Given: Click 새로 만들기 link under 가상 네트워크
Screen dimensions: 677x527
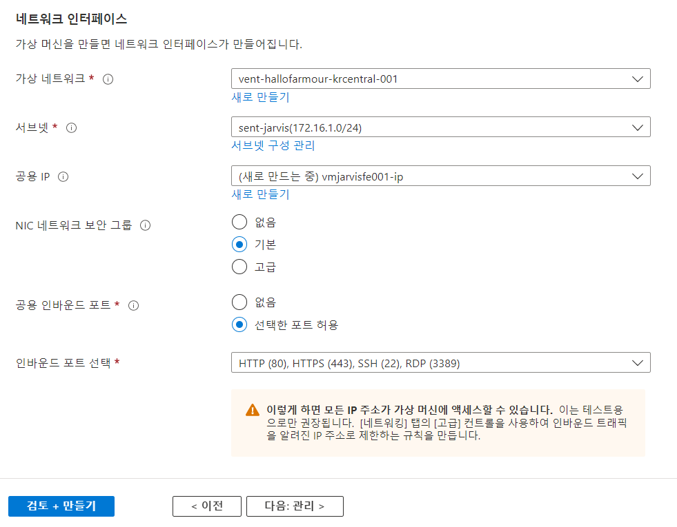Looking at the screenshot, I should pyautogui.click(x=260, y=97).
